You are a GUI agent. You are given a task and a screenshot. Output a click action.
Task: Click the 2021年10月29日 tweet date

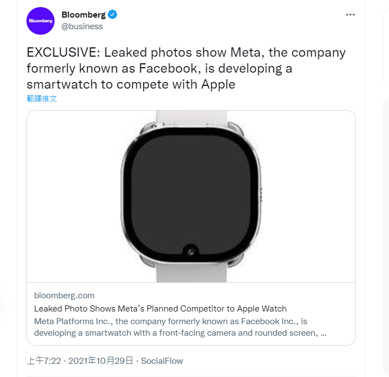pyautogui.click(x=101, y=361)
